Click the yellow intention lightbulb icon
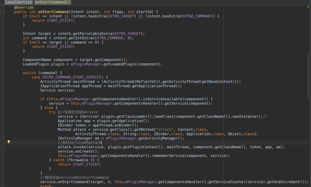Viewport: 311px width, 187px height. tap(9, 142)
